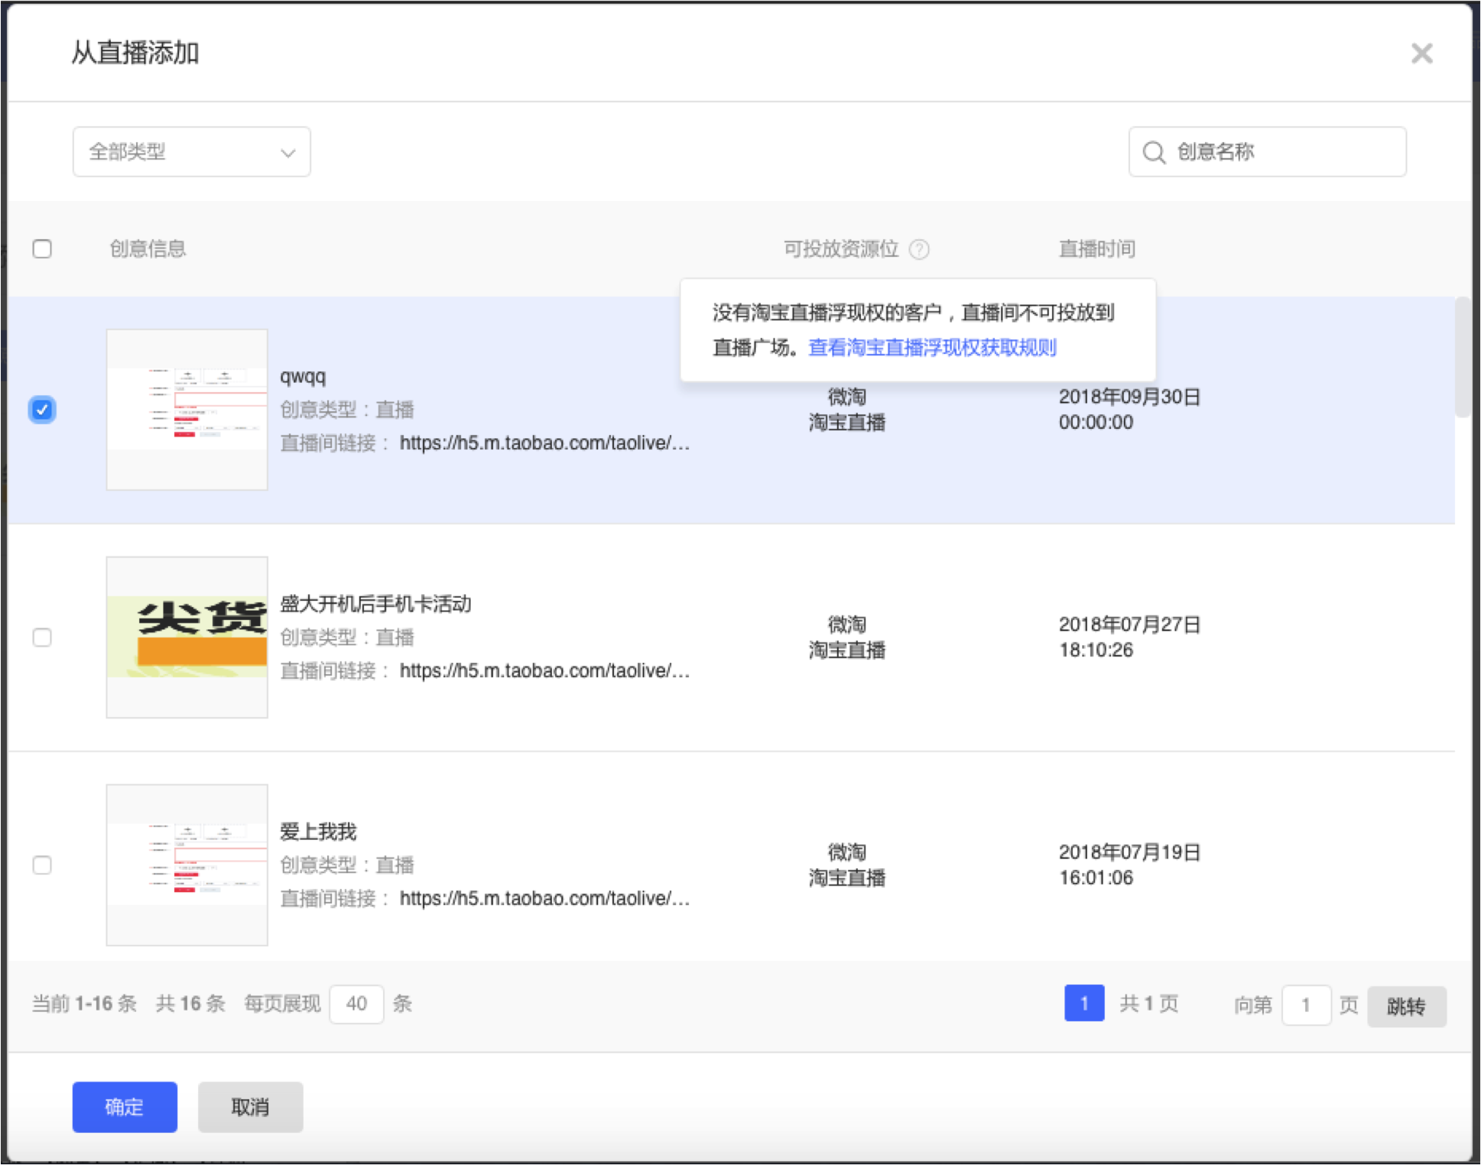Image resolution: width=1481 pixels, height=1165 pixels.
Task: Click the 共 1 页 page count text
Action: click(1148, 1004)
